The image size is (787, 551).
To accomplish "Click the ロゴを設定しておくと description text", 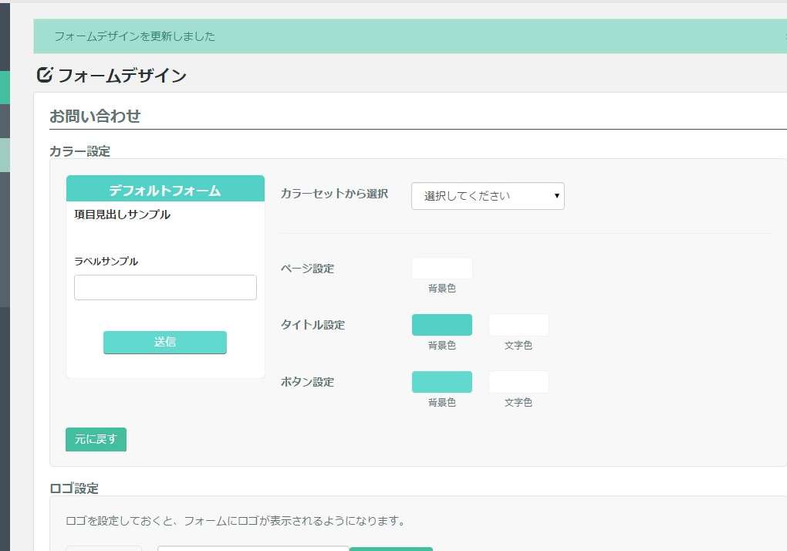I will 235,521.
